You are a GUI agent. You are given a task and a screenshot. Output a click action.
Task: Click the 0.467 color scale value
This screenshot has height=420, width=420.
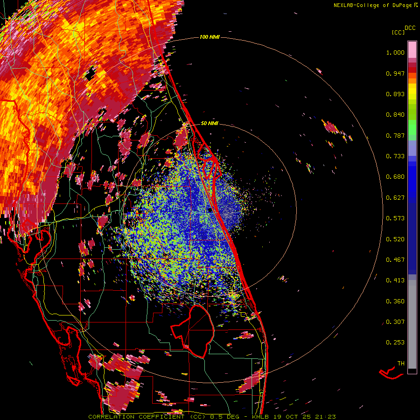point(395,260)
